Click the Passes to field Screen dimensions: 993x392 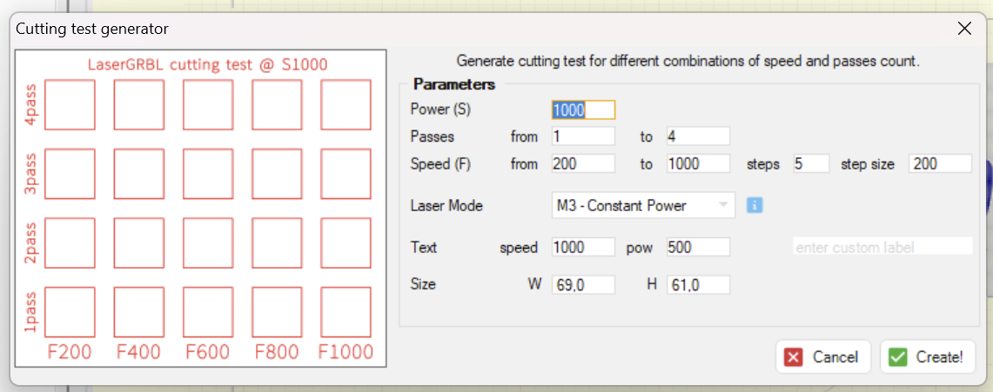pos(698,136)
